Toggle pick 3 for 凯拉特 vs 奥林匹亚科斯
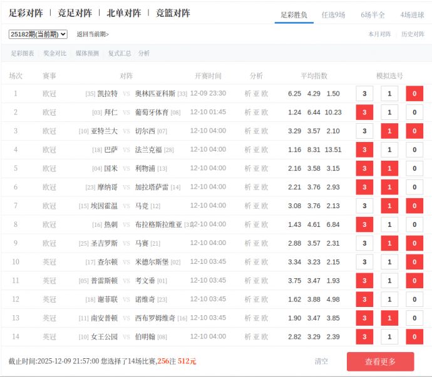This screenshot has height=377, width=432. coord(364,94)
